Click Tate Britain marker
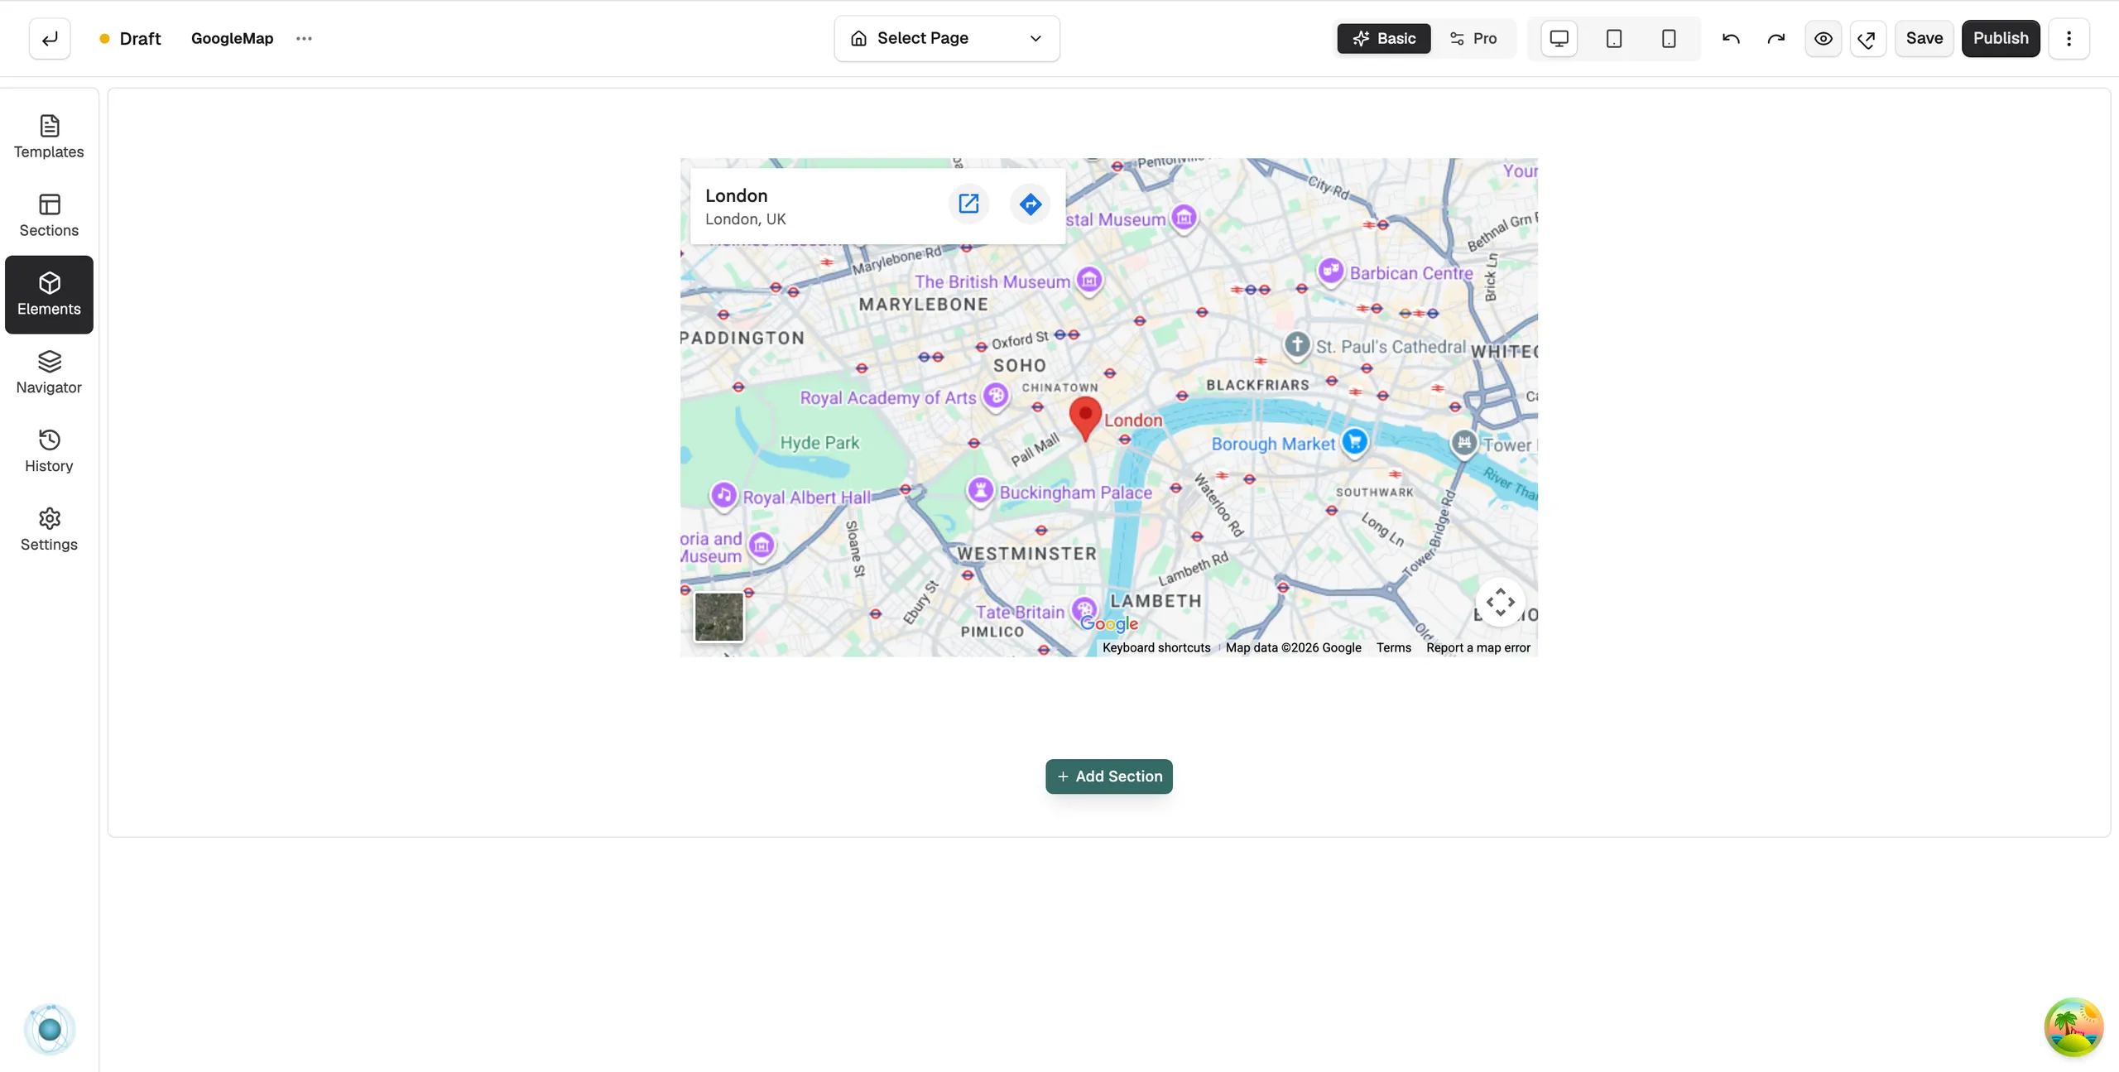Viewport: 2119px width, 1072px height. pyautogui.click(x=1083, y=610)
